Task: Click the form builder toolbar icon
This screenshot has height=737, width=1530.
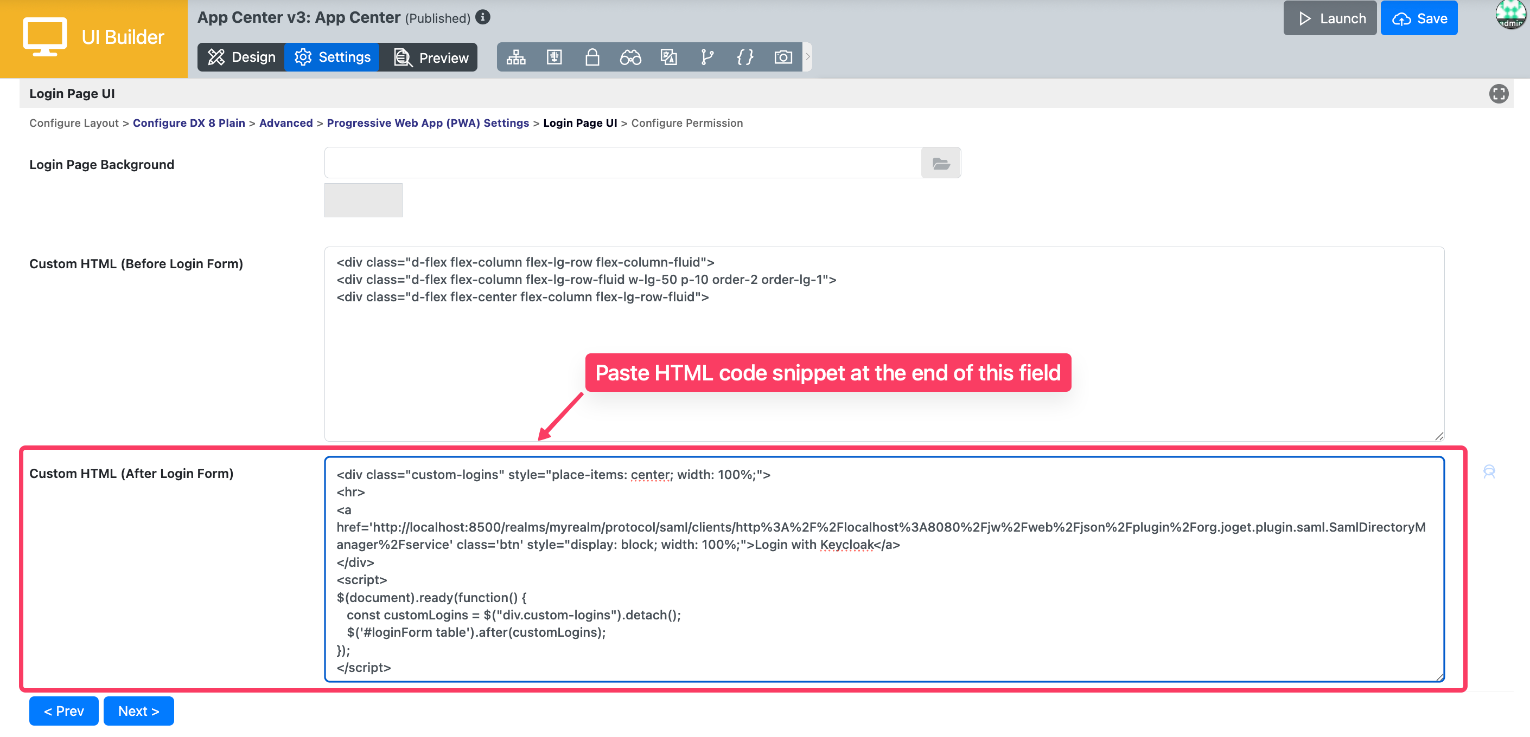Action: pyautogui.click(x=553, y=57)
